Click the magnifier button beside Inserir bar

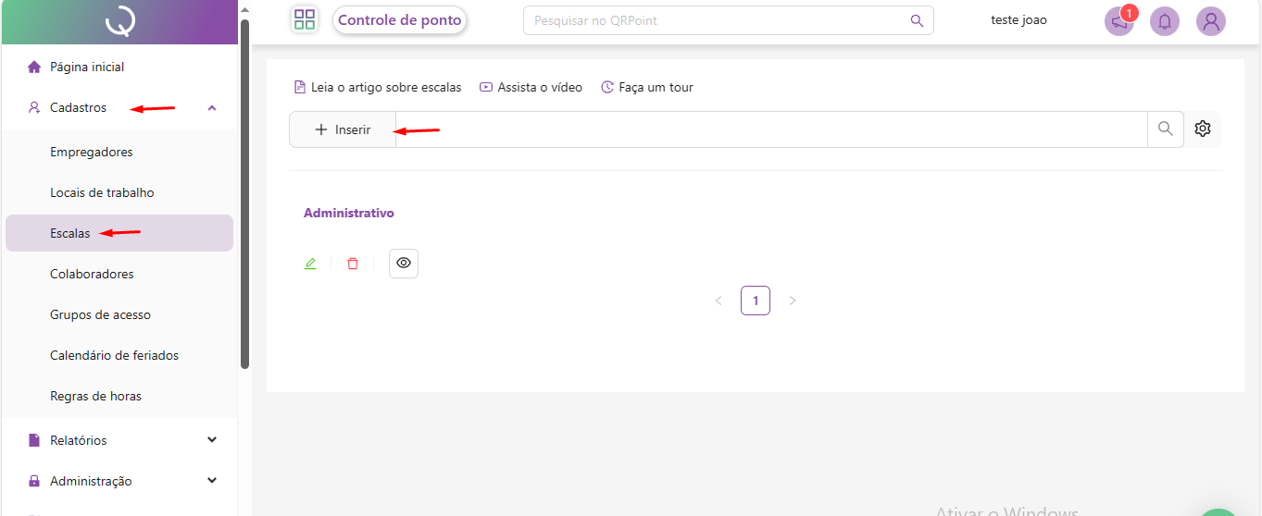[1166, 129]
